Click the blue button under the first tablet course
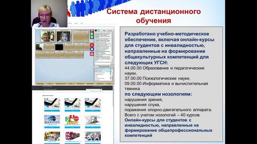This screenshot has width=257, height=144. pos(52,110)
